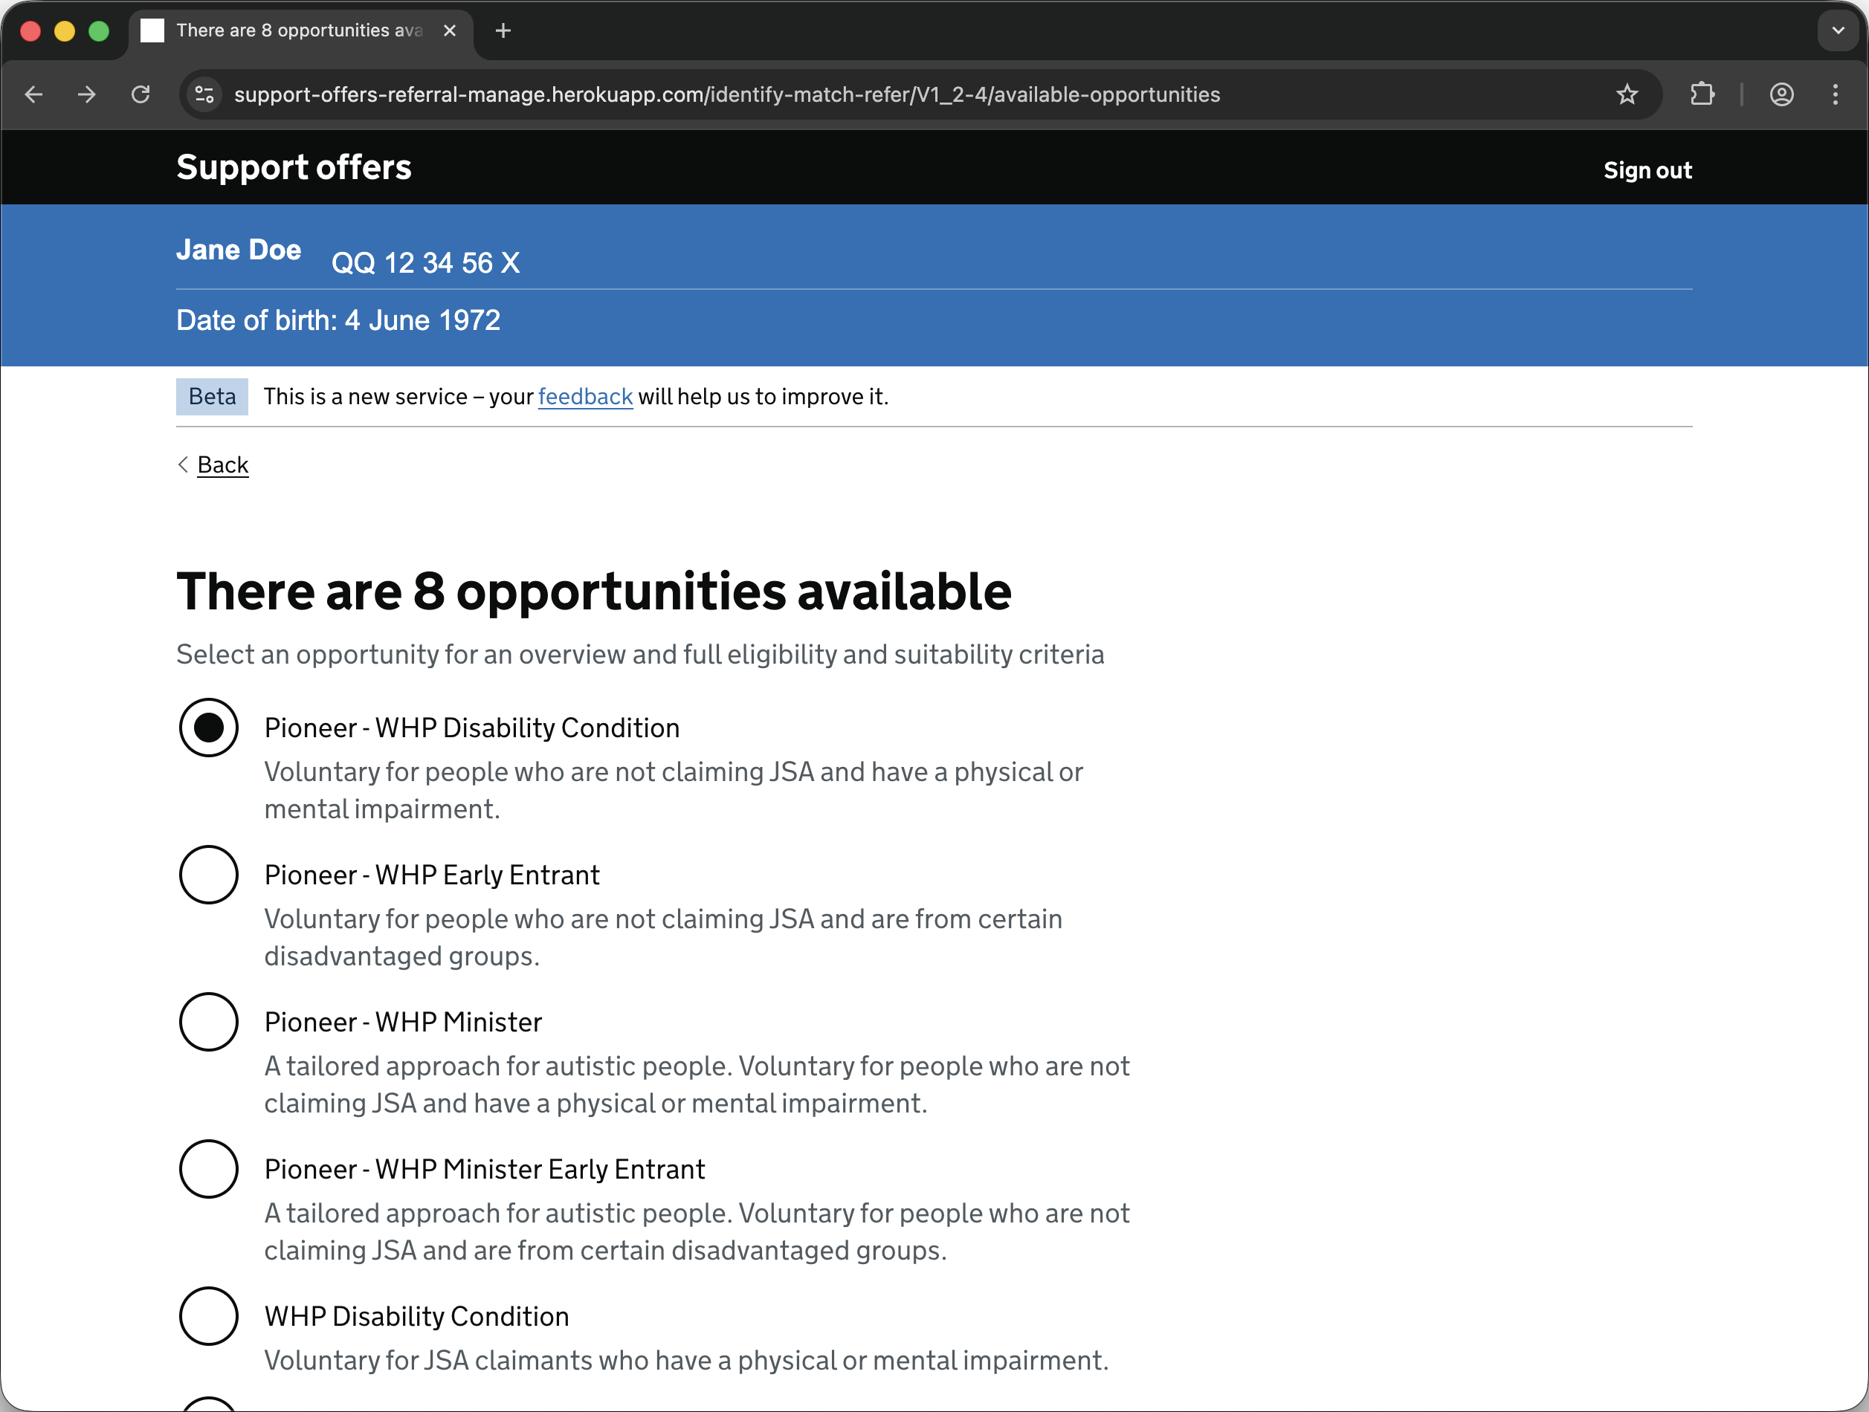
Task: Click the browser back arrow
Action: pyautogui.click(x=33, y=94)
